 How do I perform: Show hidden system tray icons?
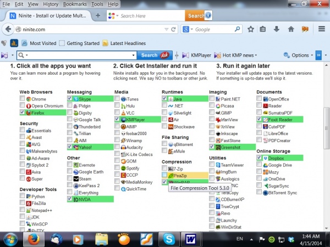click(x=251, y=239)
